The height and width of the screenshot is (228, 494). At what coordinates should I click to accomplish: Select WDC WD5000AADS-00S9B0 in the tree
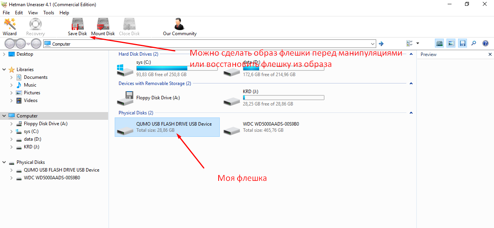[x=52, y=178]
